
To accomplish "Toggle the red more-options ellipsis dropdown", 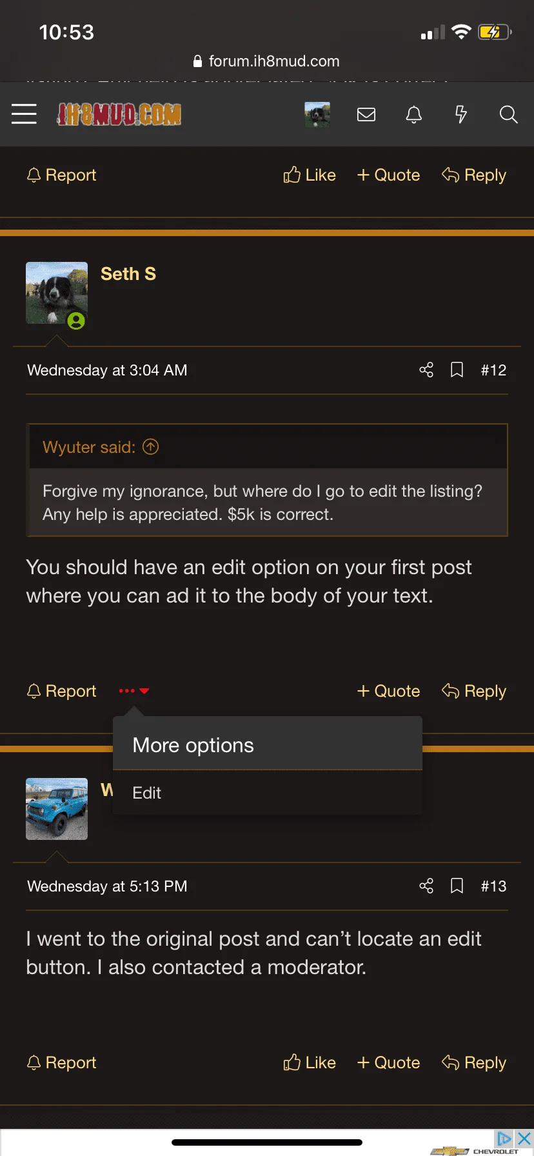I will [x=134, y=691].
